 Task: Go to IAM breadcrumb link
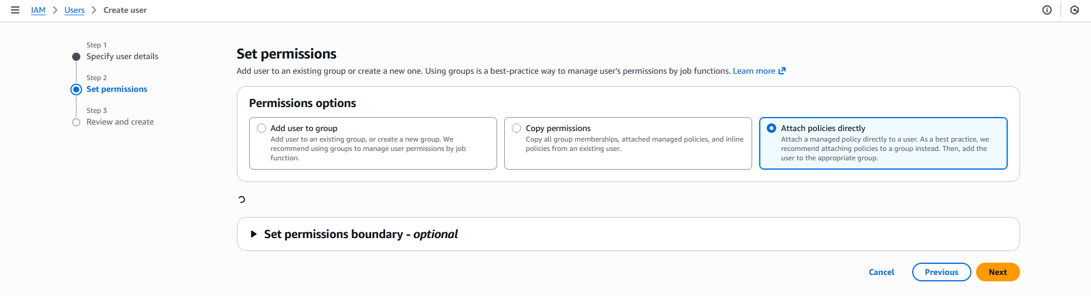[x=38, y=10]
